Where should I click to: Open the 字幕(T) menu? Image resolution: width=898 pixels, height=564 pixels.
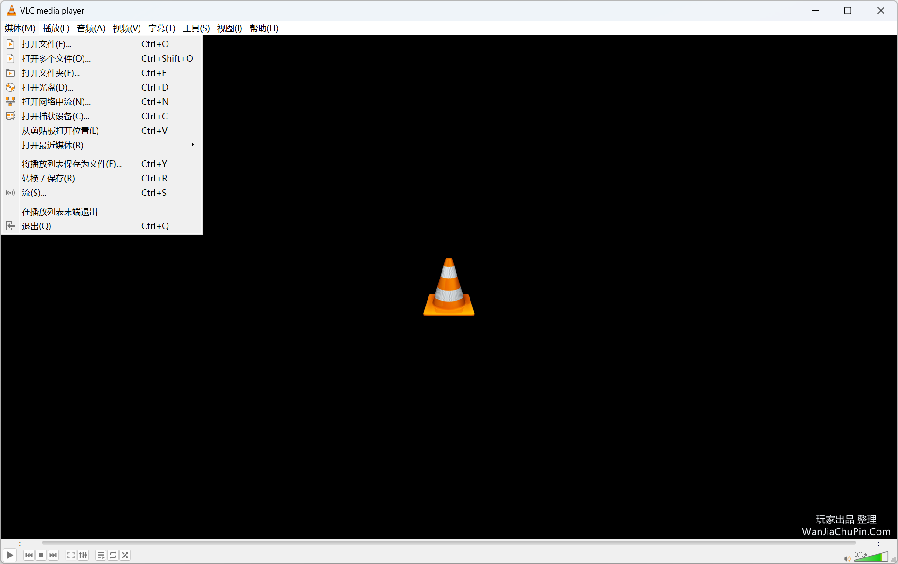pyautogui.click(x=161, y=28)
